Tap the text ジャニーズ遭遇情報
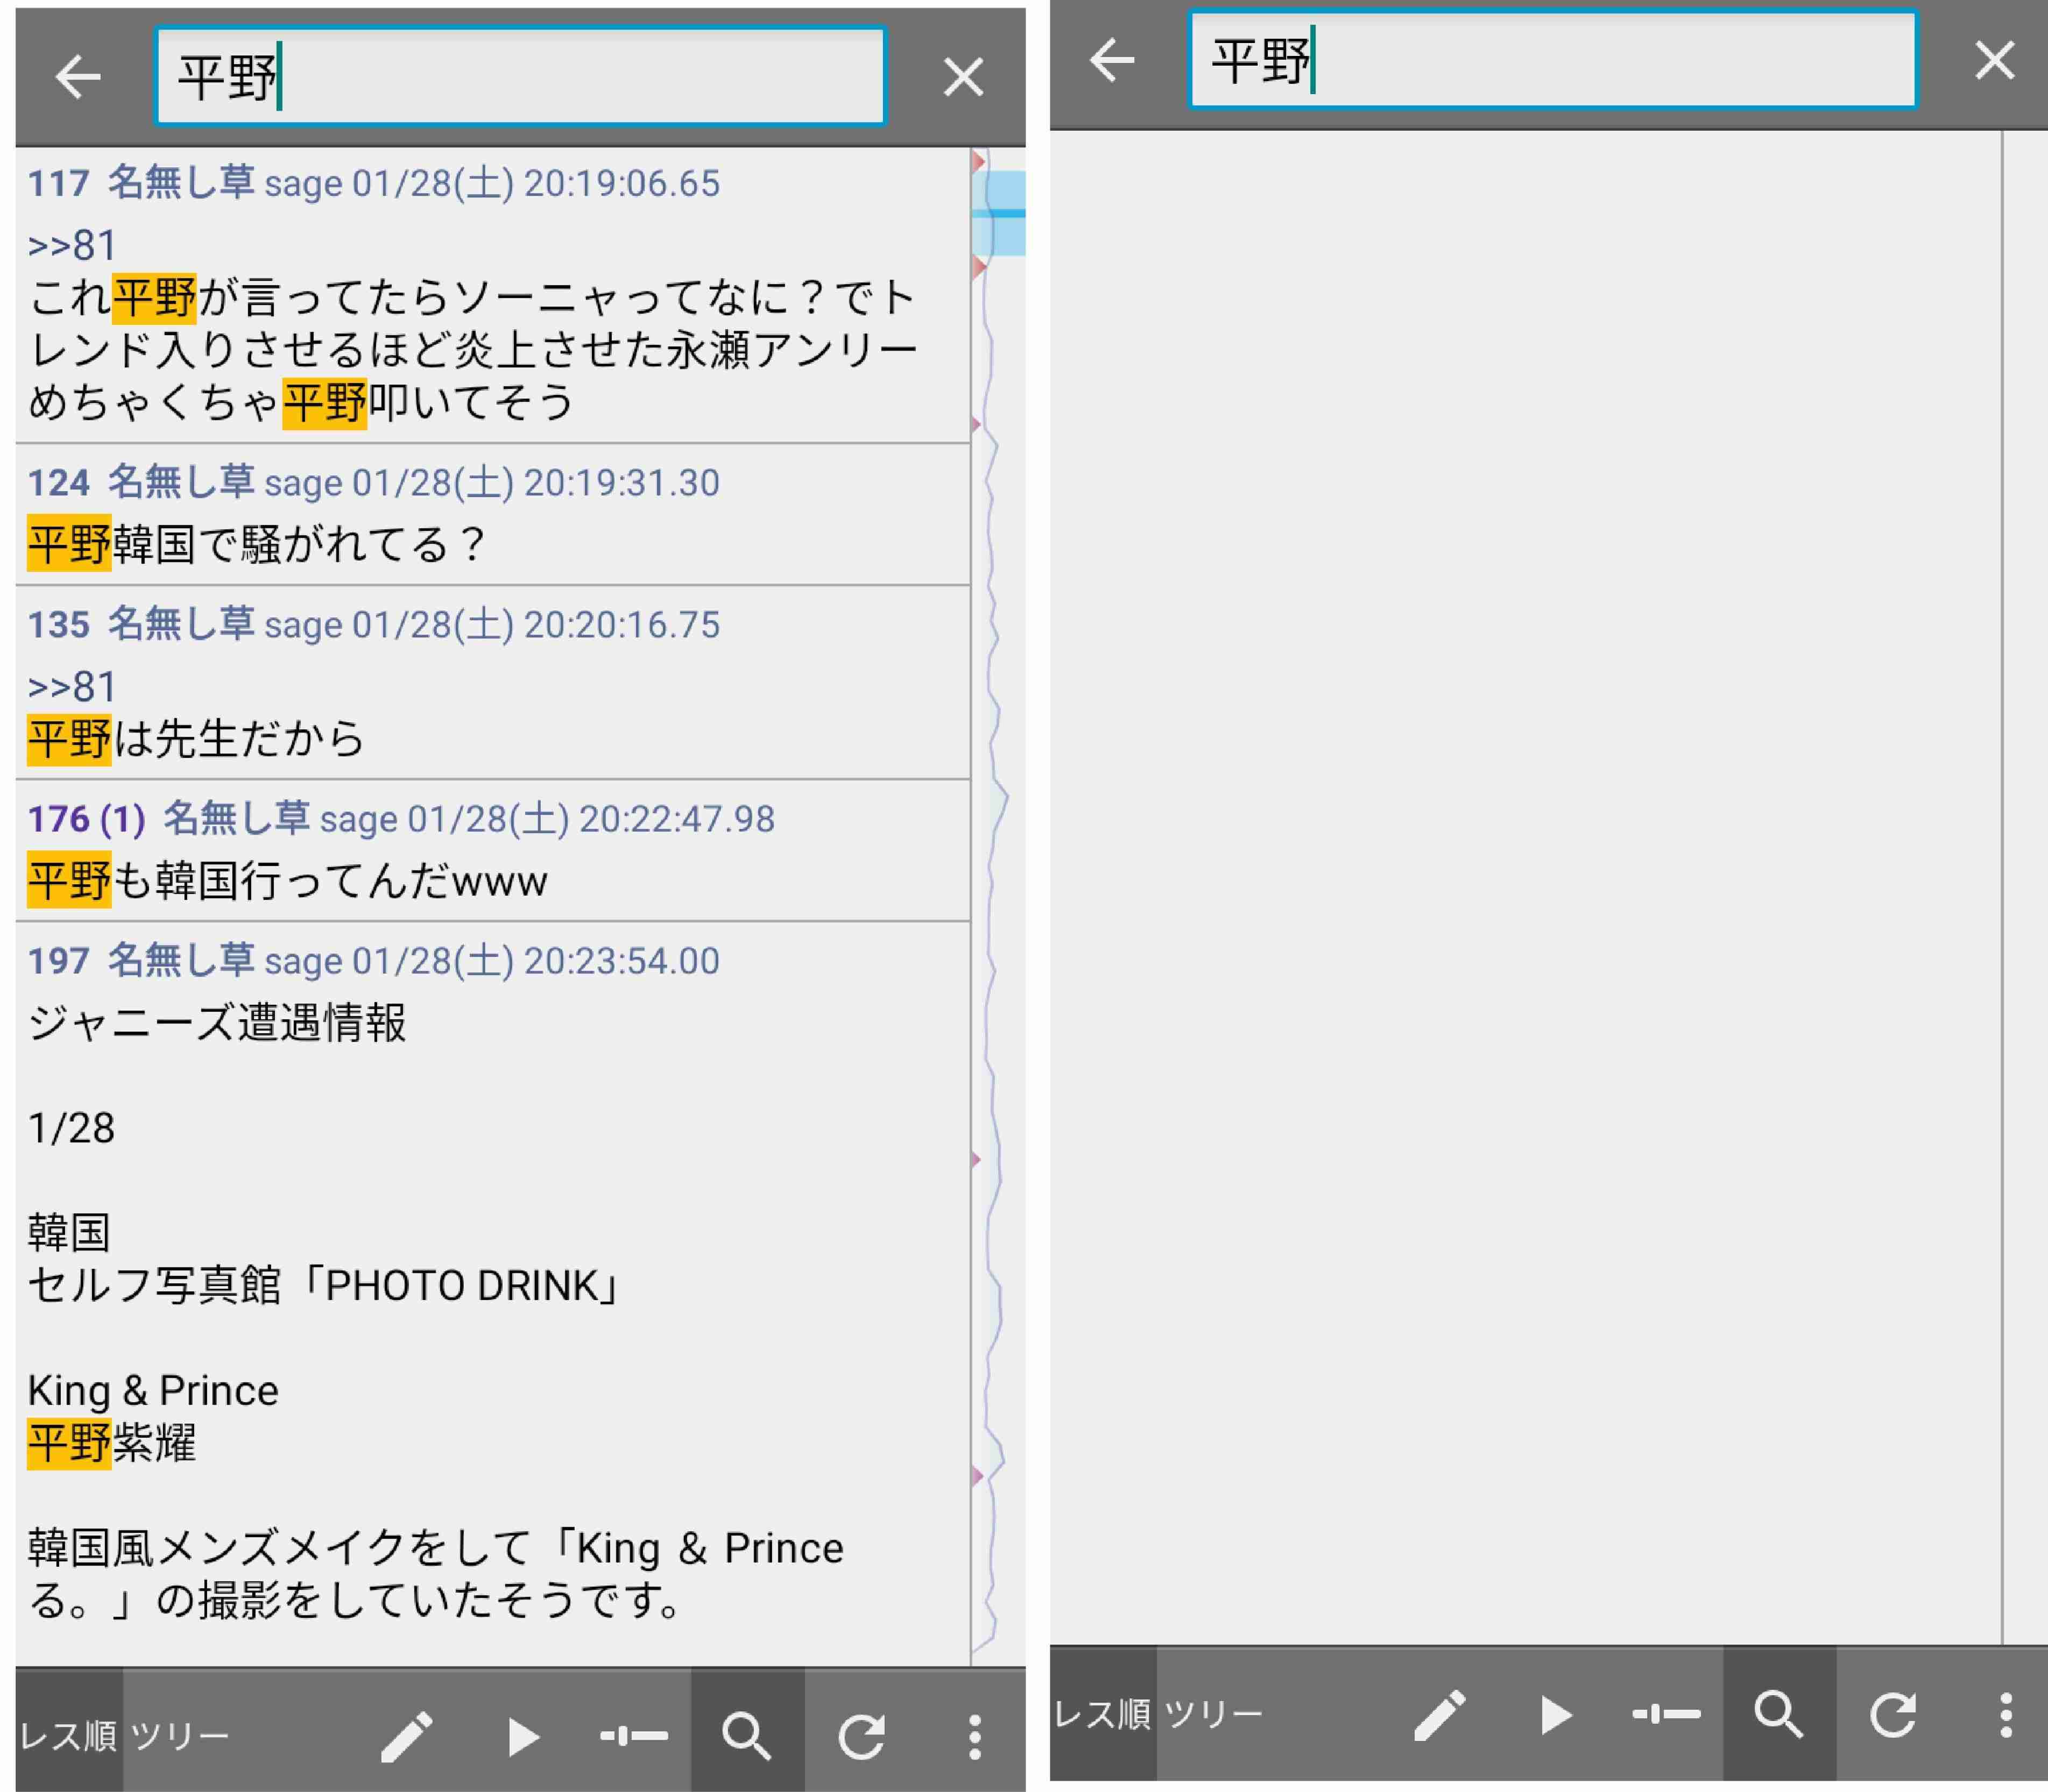Image resolution: width=2048 pixels, height=1792 pixels. pos(217,1023)
